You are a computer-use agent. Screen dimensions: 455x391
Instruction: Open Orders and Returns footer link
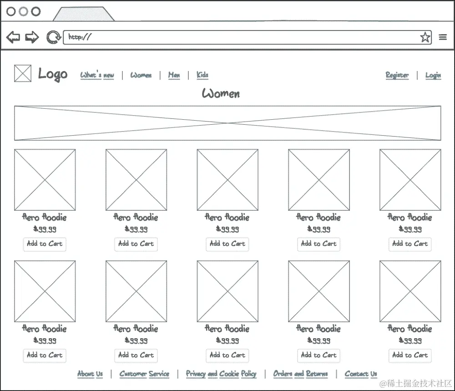point(300,374)
